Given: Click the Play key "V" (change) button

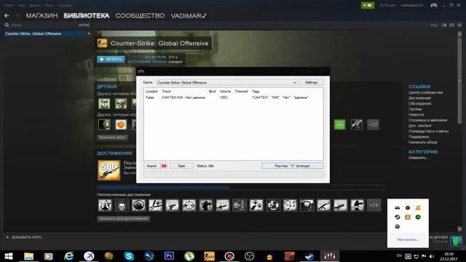Looking at the screenshot, I should click(292, 166).
